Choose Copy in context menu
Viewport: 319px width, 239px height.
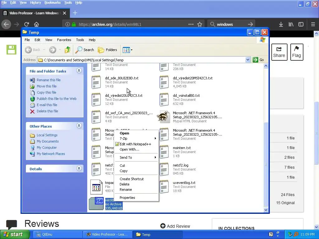pyautogui.click(x=136, y=171)
